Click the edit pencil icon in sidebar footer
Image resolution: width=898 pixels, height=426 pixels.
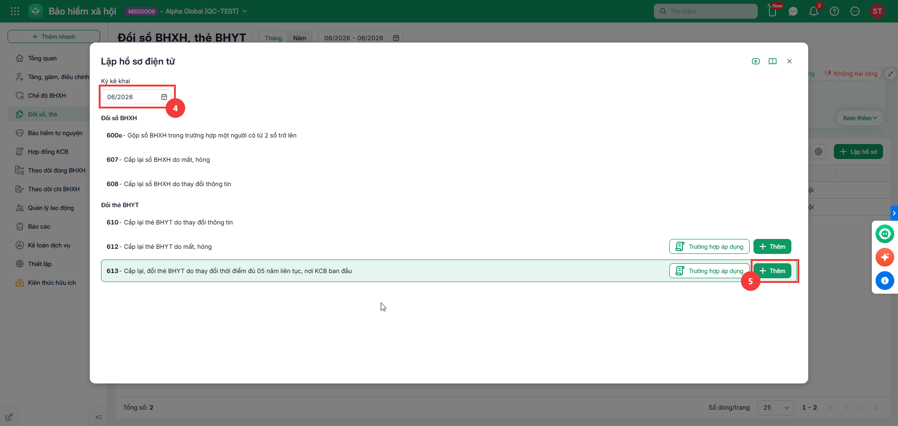tap(9, 417)
